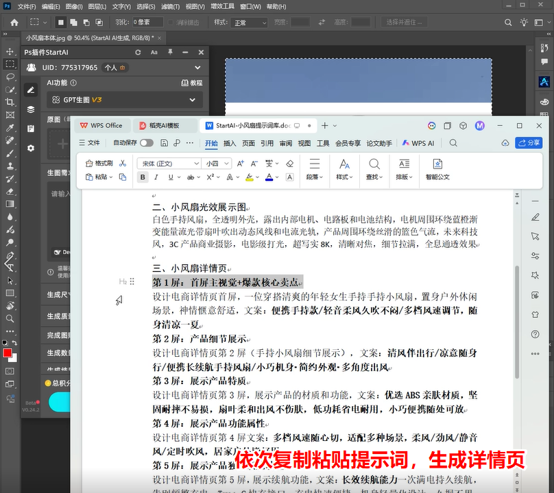Open Photoshop 图层(L) menu
554x493 pixels.
pos(97,6)
